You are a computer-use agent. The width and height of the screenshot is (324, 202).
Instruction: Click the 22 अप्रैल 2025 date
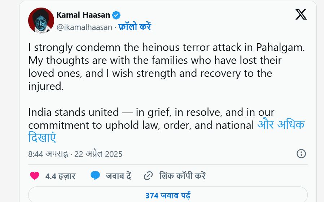coord(98,154)
